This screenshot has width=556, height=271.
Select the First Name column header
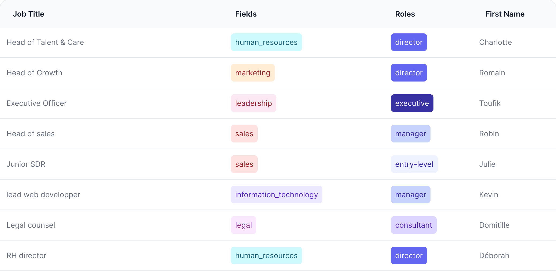tap(505, 14)
